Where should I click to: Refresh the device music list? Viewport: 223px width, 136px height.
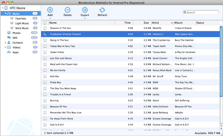coord(102,12)
